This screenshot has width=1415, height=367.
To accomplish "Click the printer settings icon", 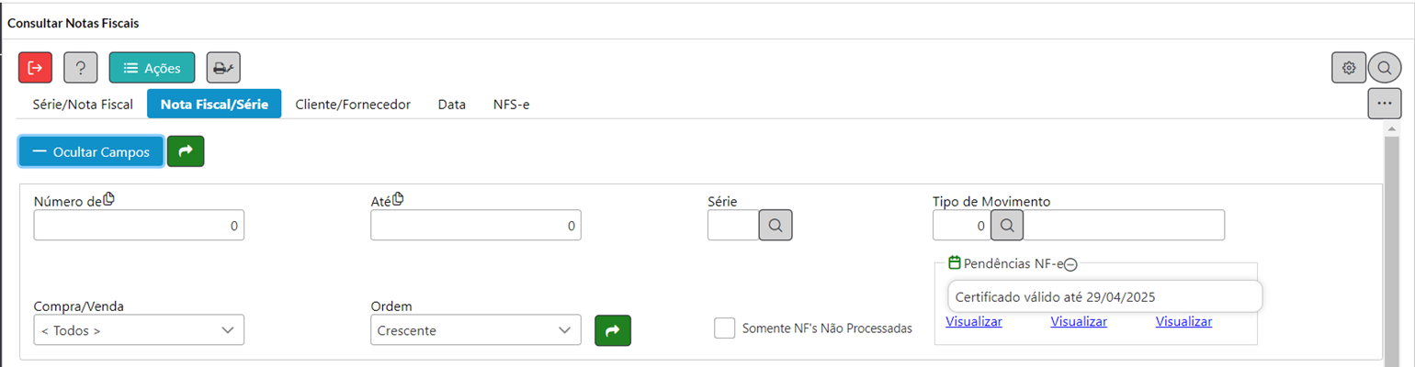I will tap(223, 68).
